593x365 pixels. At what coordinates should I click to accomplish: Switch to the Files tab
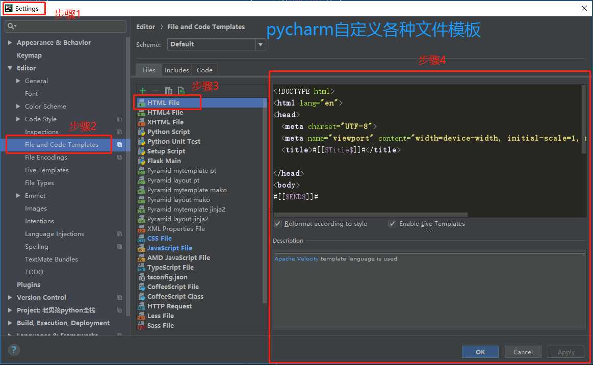[x=149, y=70]
